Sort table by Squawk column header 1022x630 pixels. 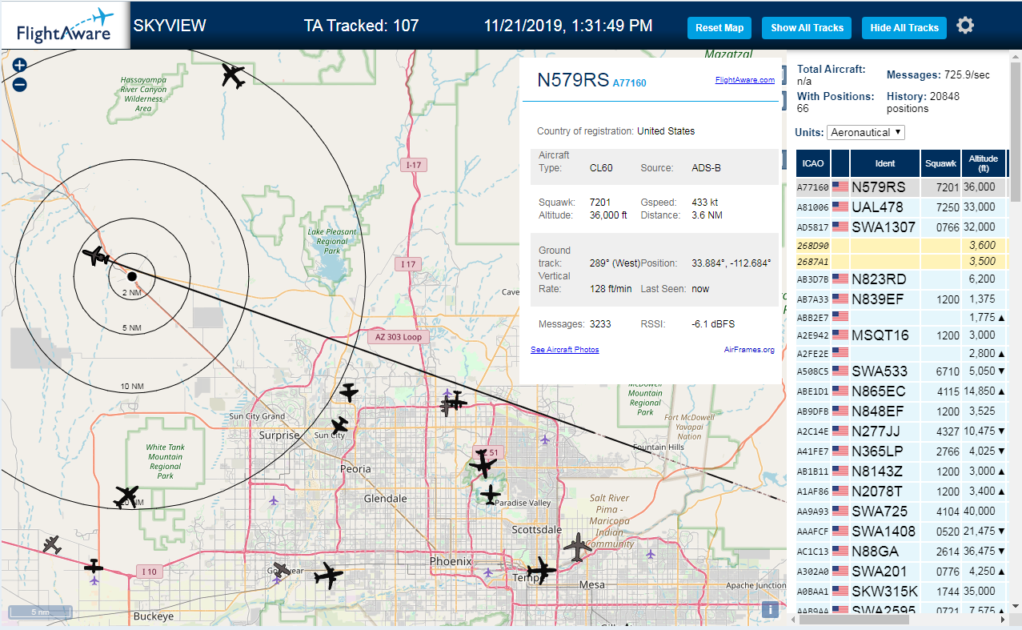pos(940,163)
